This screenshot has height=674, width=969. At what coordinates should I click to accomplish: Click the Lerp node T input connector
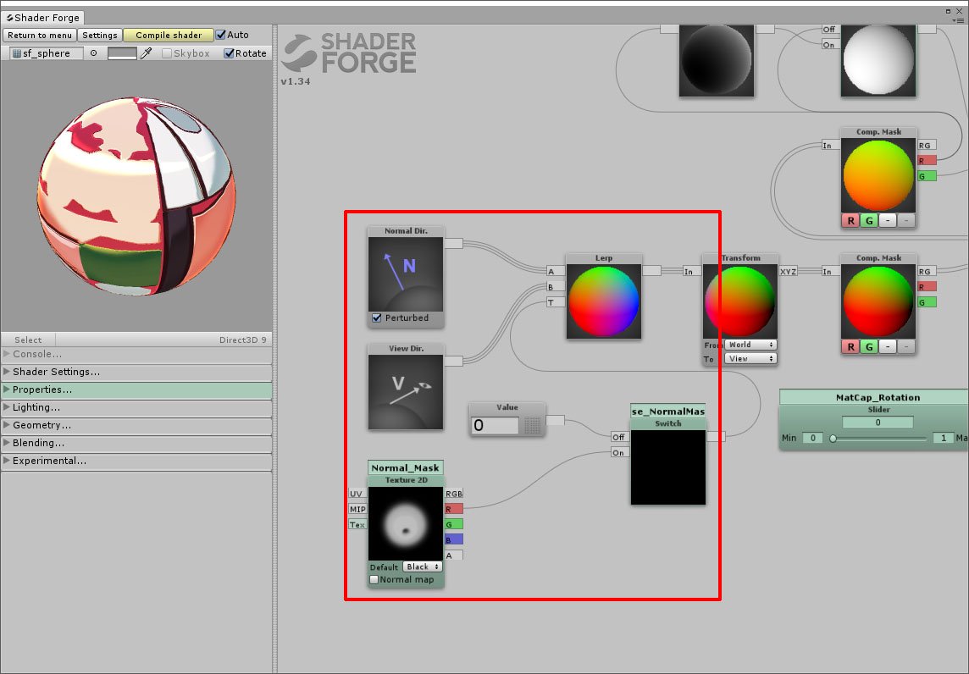555,302
